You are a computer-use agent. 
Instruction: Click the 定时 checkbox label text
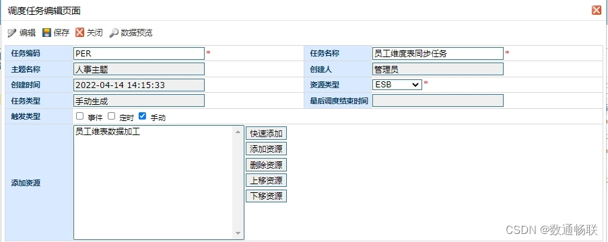point(127,118)
